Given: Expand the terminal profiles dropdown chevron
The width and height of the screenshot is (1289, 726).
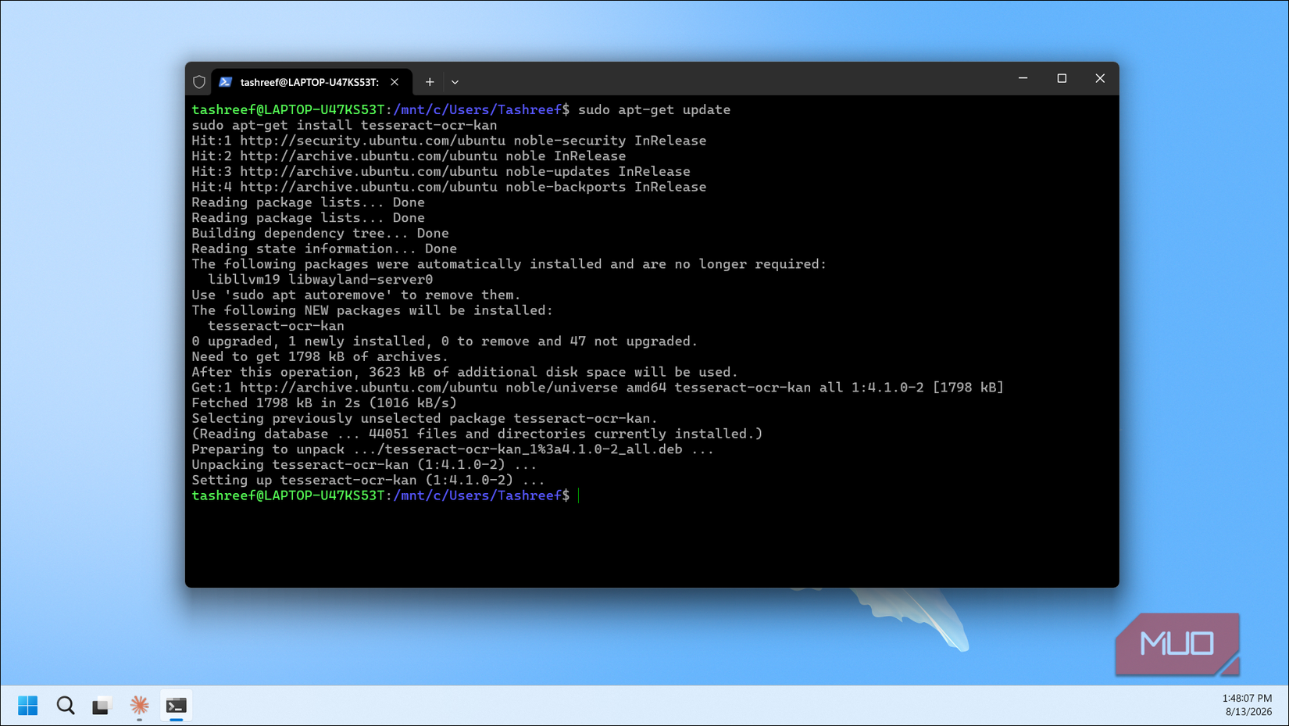Looking at the screenshot, I should 455,82.
